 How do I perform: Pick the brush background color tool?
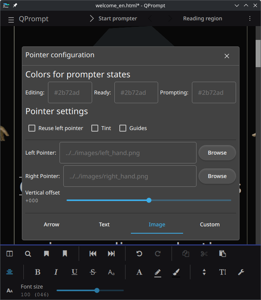coord(176,272)
